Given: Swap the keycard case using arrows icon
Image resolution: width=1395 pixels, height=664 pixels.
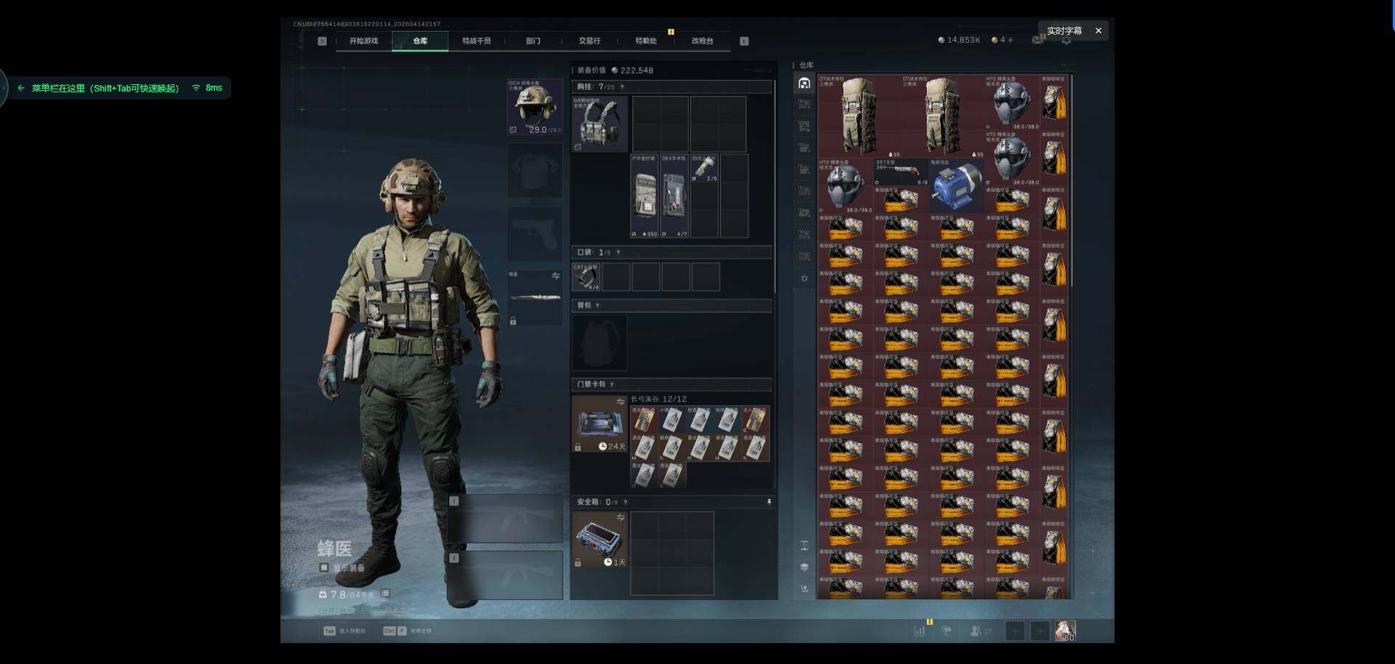Looking at the screenshot, I should click(x=620, y=402).
